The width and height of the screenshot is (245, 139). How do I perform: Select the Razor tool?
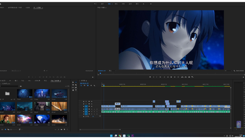[76, 85]
